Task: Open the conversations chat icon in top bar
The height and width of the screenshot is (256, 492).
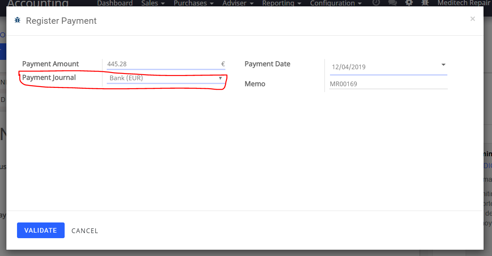Action: [x=392, y=3]
